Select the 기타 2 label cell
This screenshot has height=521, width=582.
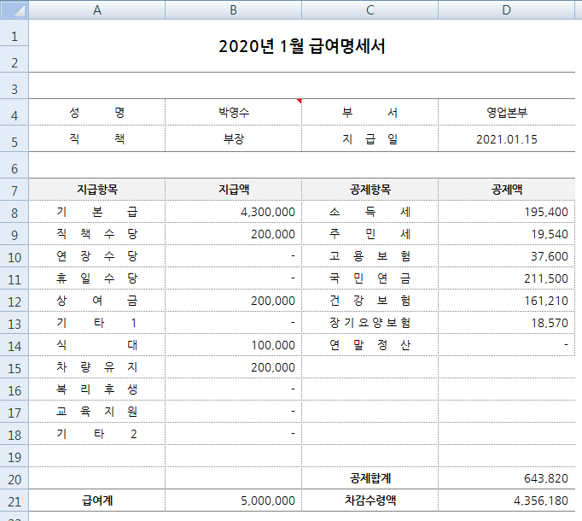pyautogui.click(x=97, y=434)
